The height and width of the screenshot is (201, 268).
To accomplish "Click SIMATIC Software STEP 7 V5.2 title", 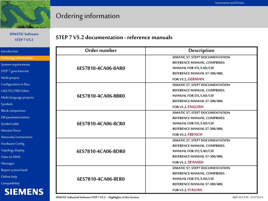I will pyautogui.click(x=24, y=37).
